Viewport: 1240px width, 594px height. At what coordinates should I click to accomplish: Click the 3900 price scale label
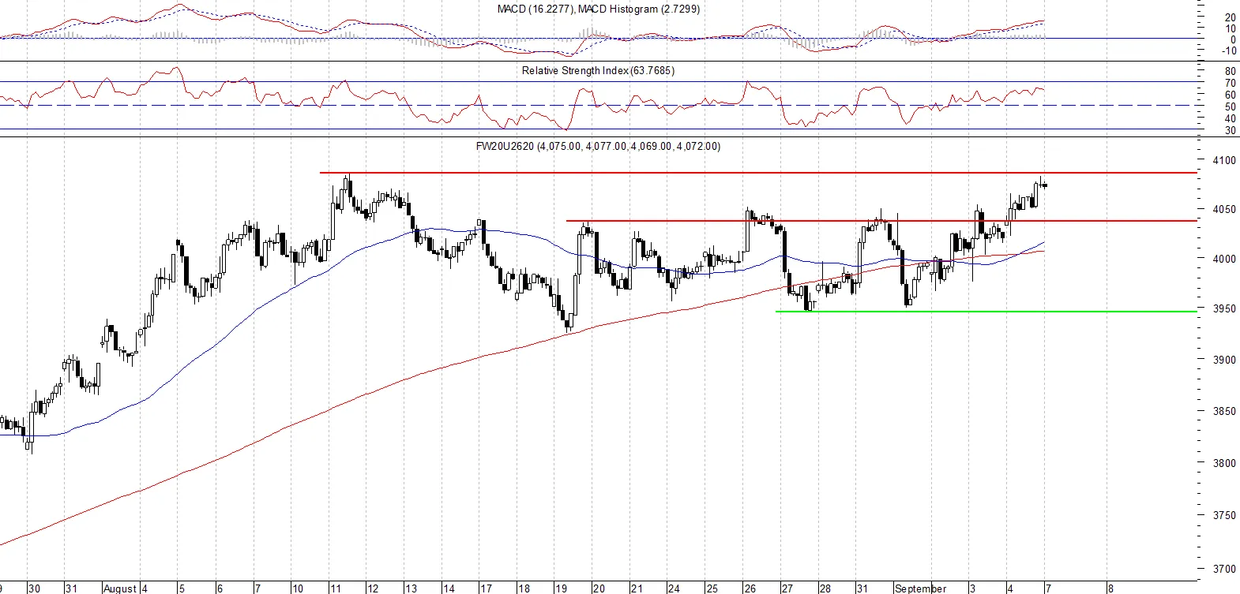pyautogui.click(x=1225, y=360)
